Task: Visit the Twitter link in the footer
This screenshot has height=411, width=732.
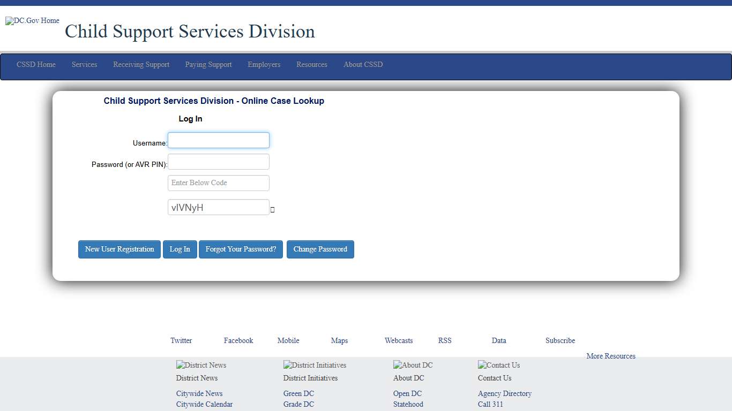Action: click(x=181, y=340)
